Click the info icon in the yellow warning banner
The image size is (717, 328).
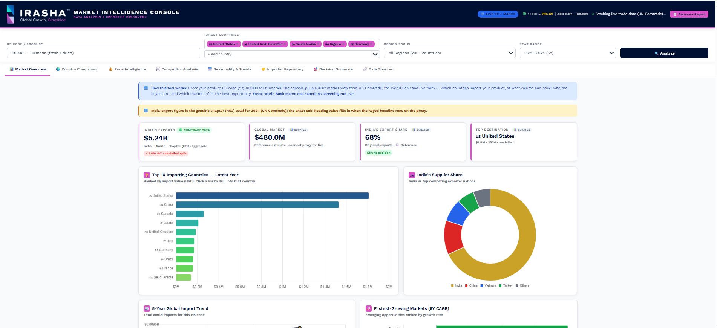click(x=146, y=111)
